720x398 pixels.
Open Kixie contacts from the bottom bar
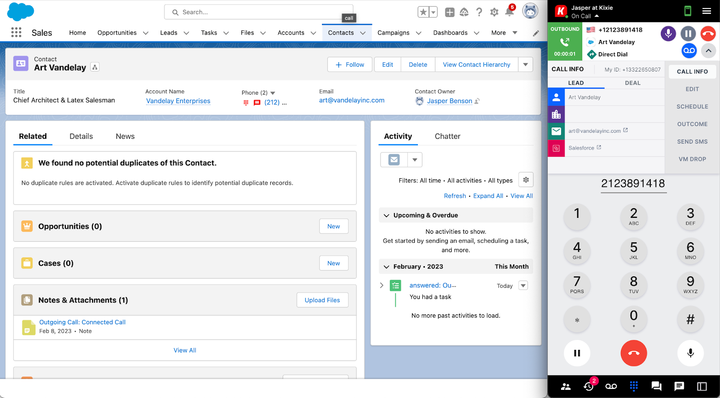566,386
